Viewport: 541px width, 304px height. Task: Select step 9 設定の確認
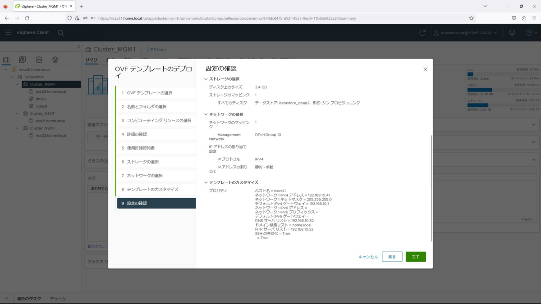pyautogui.click(x=156, y=203)
